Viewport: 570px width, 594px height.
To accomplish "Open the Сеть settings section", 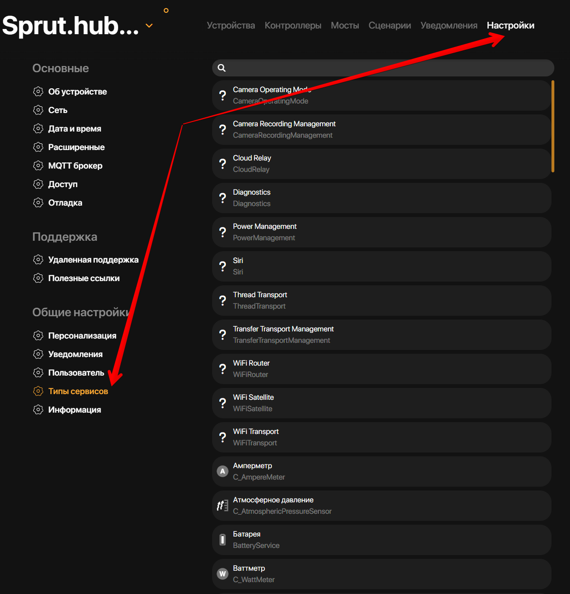I will click(58, 110).
